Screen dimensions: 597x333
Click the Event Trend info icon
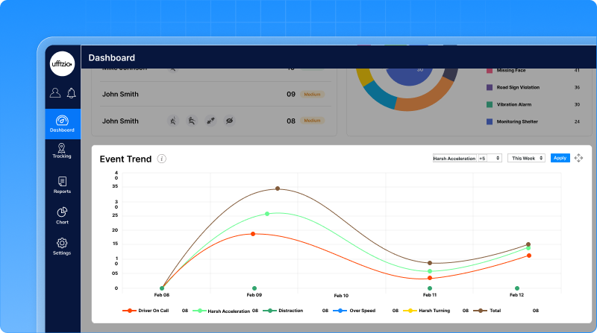coord(162,159)
